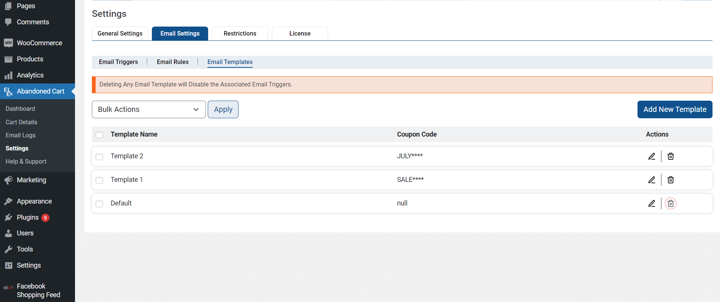Go to the Email Rules sub-tab
The height and width of the screenshot is (302, 720).
tap(172, 62)
